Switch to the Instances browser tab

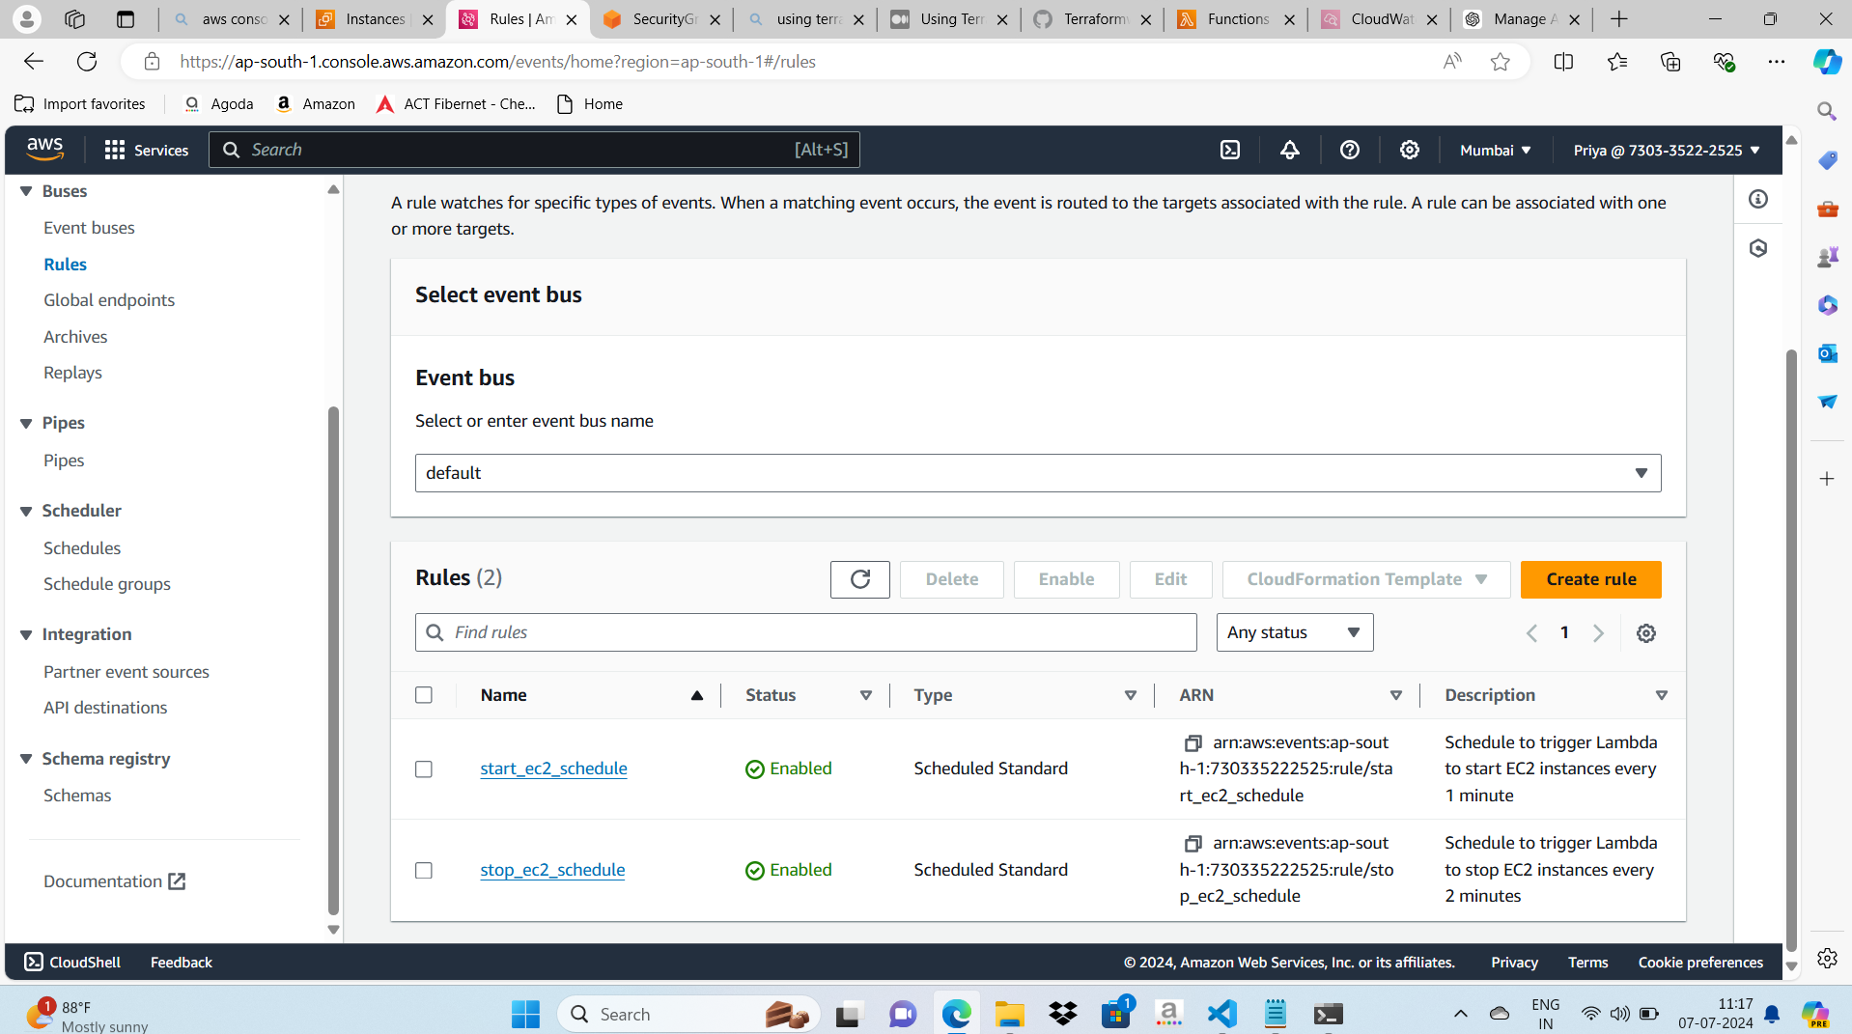(x=375, y=19)
